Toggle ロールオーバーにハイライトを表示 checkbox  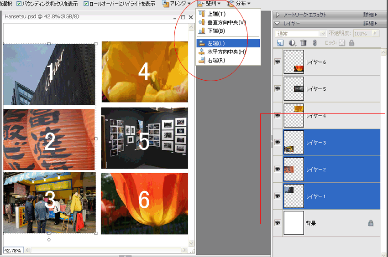click(x=86, y=4)
